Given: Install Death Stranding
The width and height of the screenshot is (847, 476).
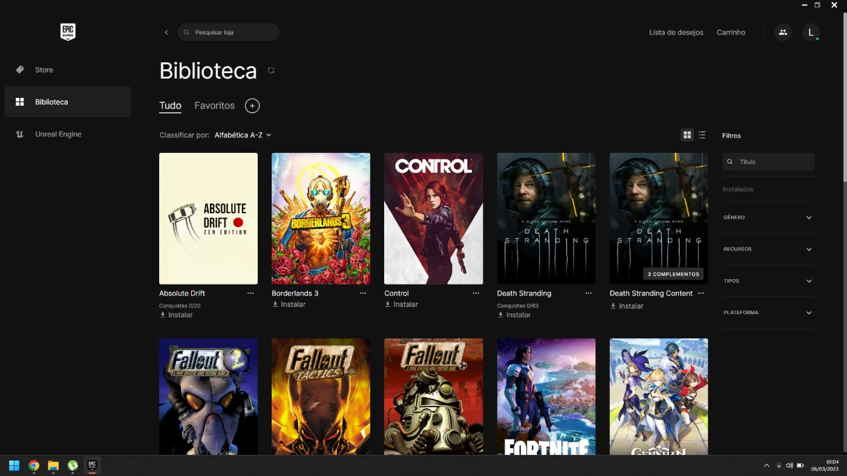Looking at the screenshot, I should tap(514, 315).
